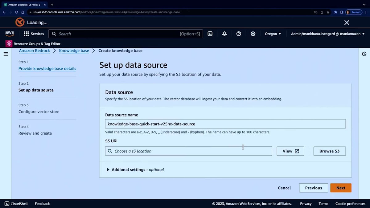Expand Additional settings optional section

135,169
